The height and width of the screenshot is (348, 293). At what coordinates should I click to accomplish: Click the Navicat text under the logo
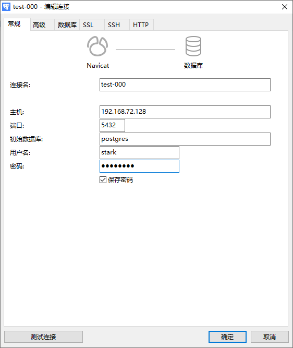(98, 65)
